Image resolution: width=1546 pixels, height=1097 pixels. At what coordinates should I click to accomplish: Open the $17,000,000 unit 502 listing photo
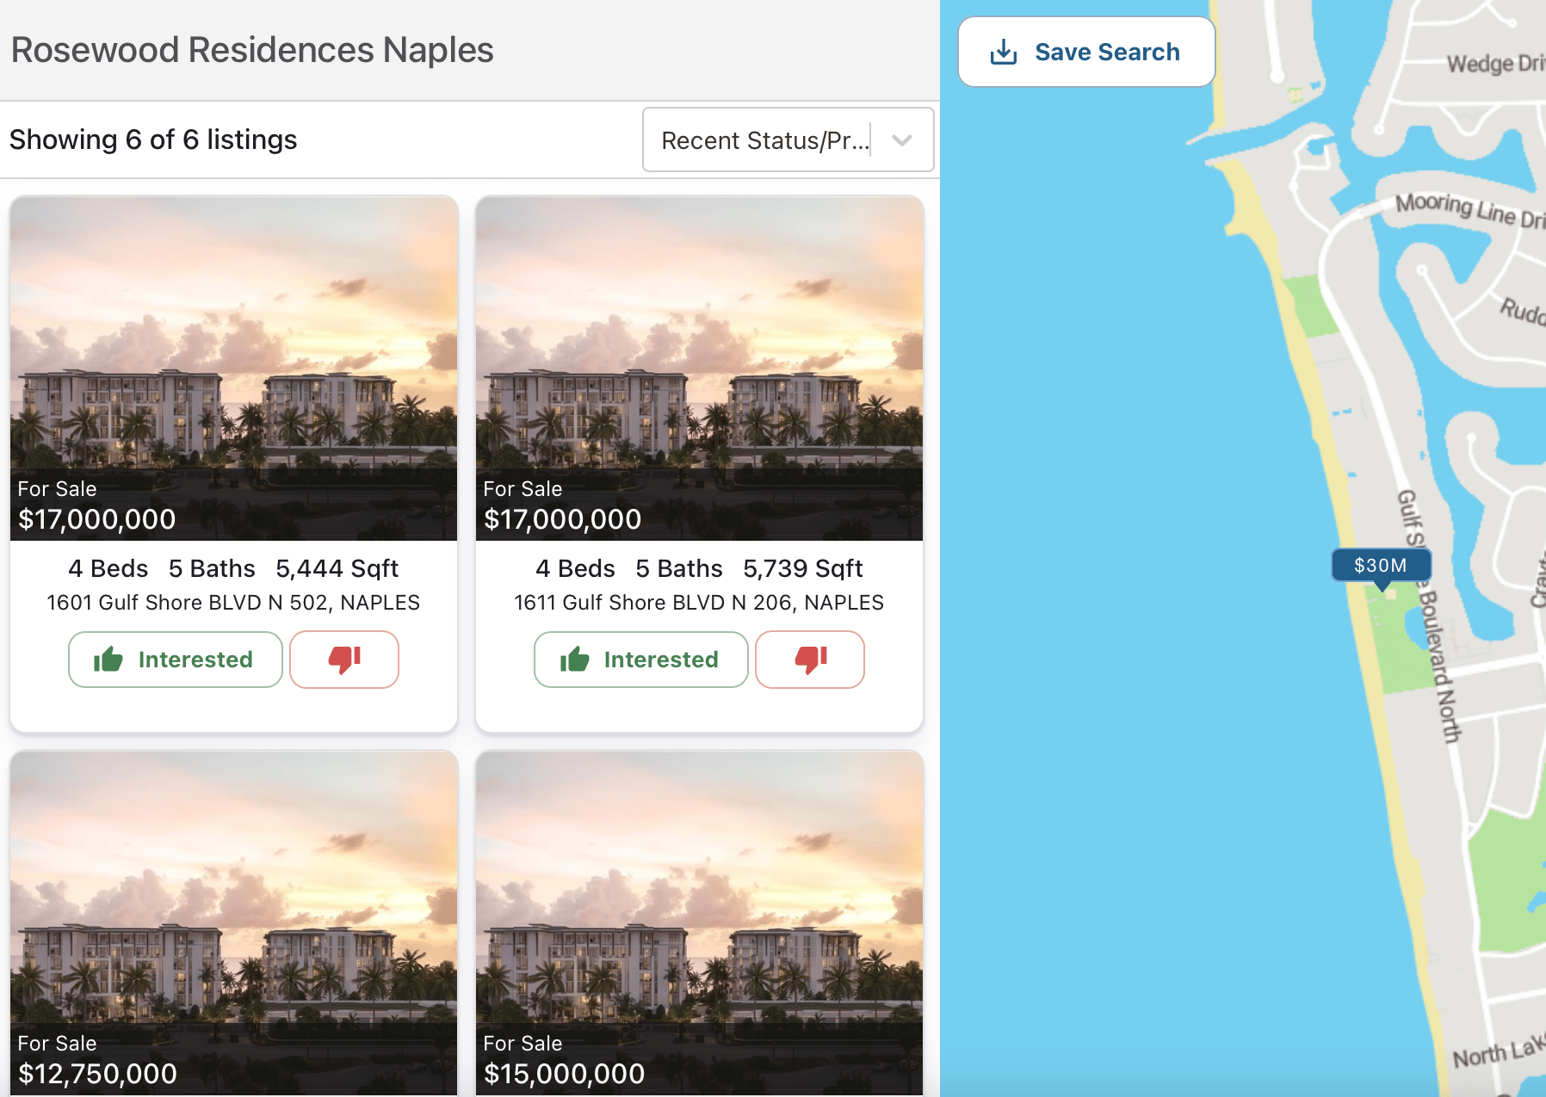tap(233, 369)
